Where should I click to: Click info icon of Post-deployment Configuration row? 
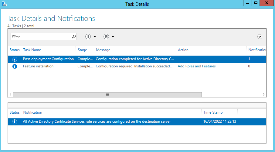15,59
